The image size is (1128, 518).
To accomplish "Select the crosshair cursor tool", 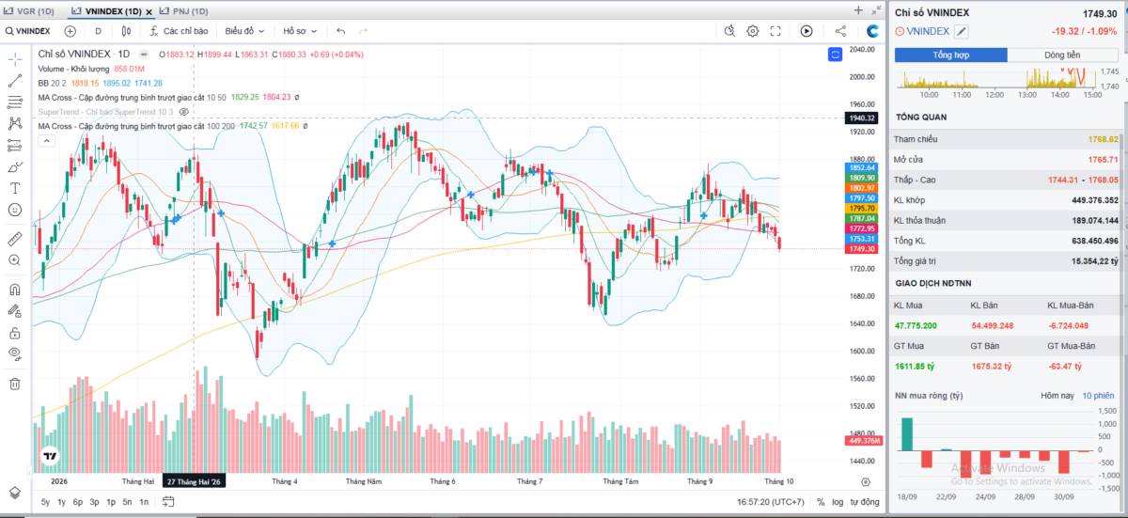I will pos(14,57).
